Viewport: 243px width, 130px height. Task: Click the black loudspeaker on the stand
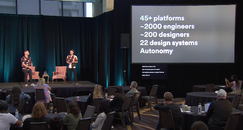pyautogui.click(x=125, y=41)
